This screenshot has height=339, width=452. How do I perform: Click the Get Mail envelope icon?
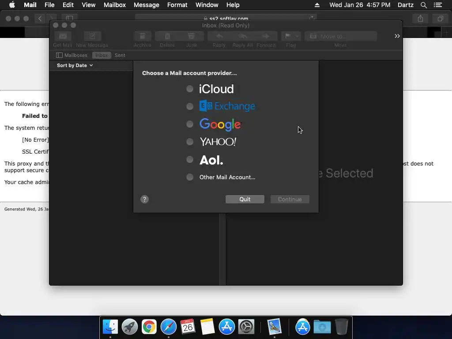[63, 36]
